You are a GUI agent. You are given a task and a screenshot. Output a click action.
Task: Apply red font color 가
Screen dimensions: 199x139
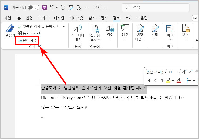179,80
